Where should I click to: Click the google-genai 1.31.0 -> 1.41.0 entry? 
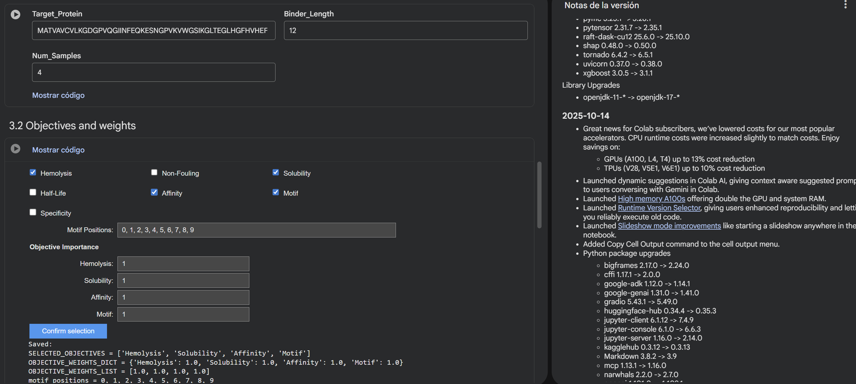[651, 293]
